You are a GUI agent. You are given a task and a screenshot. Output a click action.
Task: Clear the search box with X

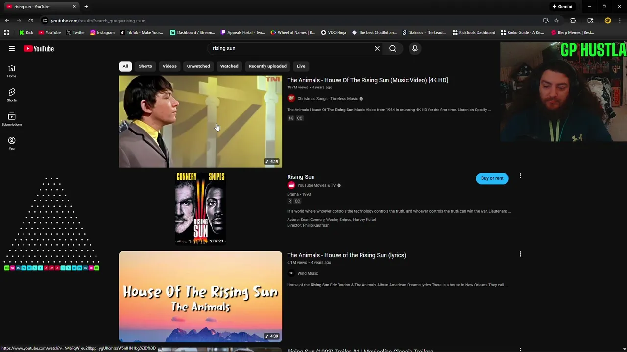[x=377, y=48]
